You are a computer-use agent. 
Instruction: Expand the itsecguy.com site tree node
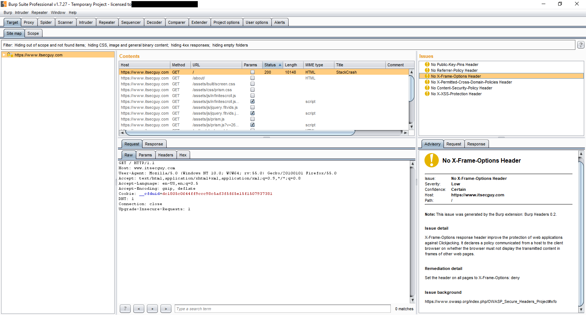4,55
